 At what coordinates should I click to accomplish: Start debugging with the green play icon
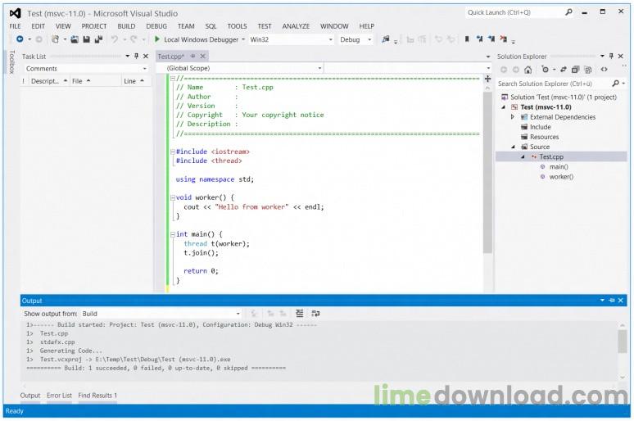click(x=157, y=39)
